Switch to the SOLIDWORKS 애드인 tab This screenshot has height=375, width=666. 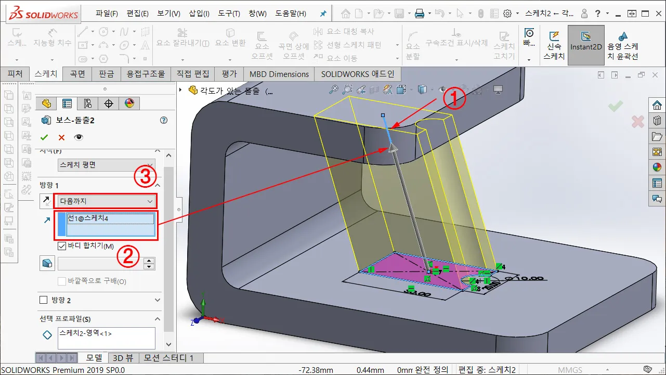point(358,74)
